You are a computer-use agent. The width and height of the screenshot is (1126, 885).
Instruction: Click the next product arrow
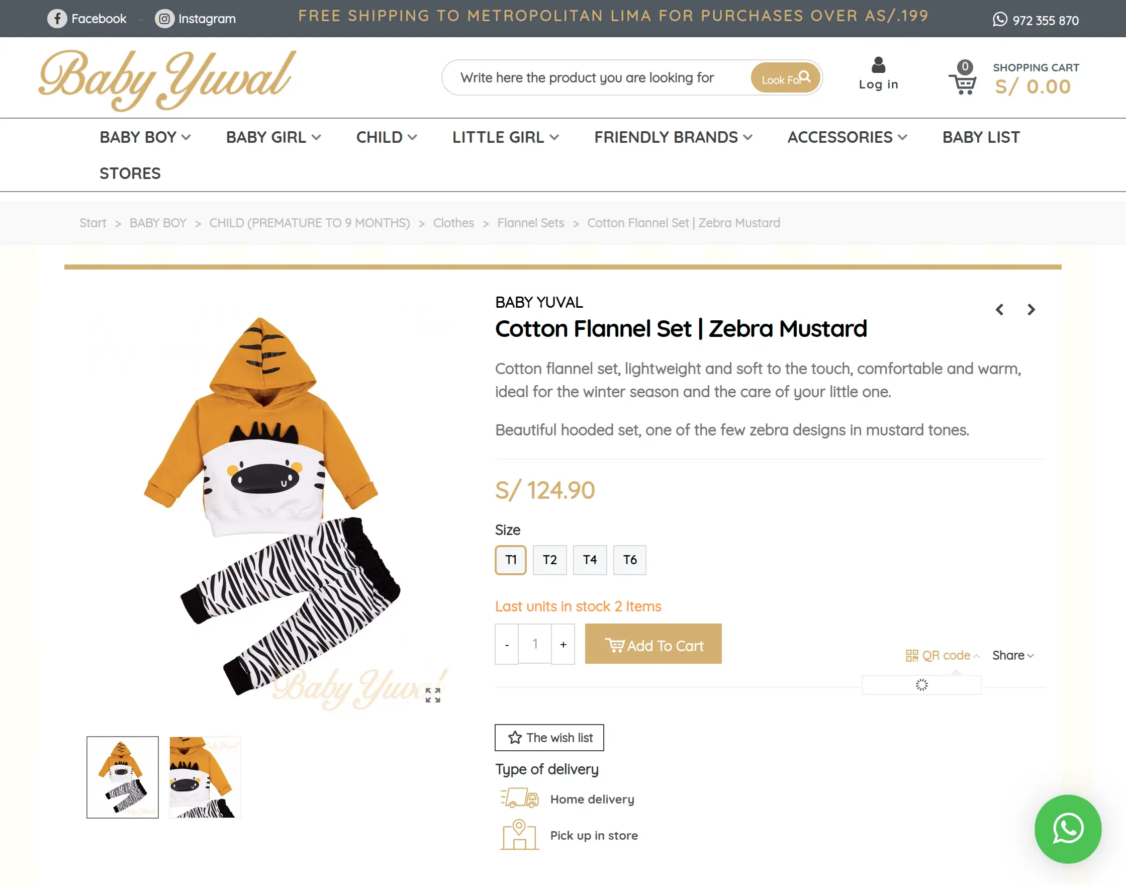click(x=1031, y=309)
